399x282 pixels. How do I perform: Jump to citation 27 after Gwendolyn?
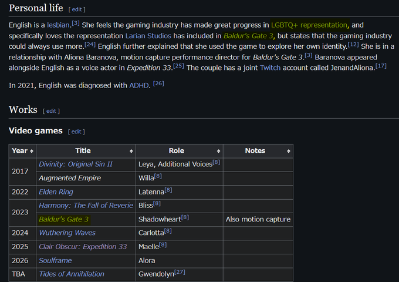coord(180,272)
